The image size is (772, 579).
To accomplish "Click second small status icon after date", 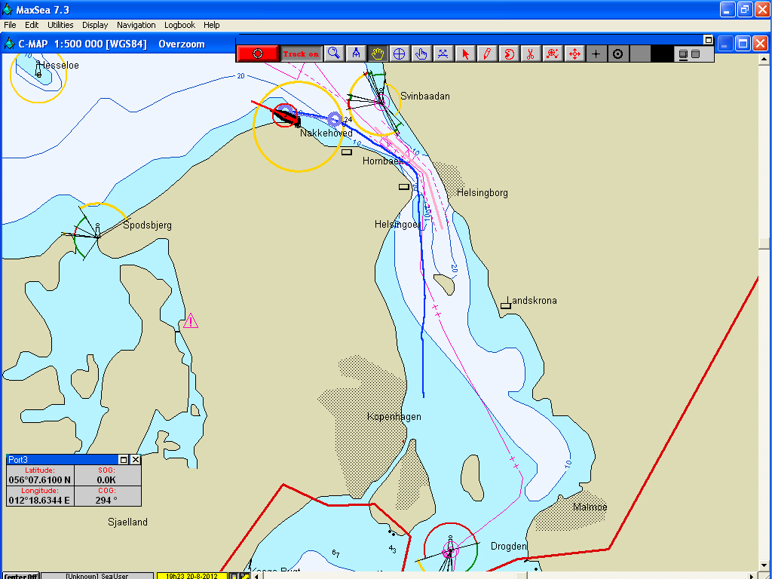I will pos(244,576).
